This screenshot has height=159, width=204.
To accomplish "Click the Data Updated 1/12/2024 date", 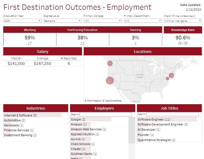I will pyautogui.click(x=193, y=9).
